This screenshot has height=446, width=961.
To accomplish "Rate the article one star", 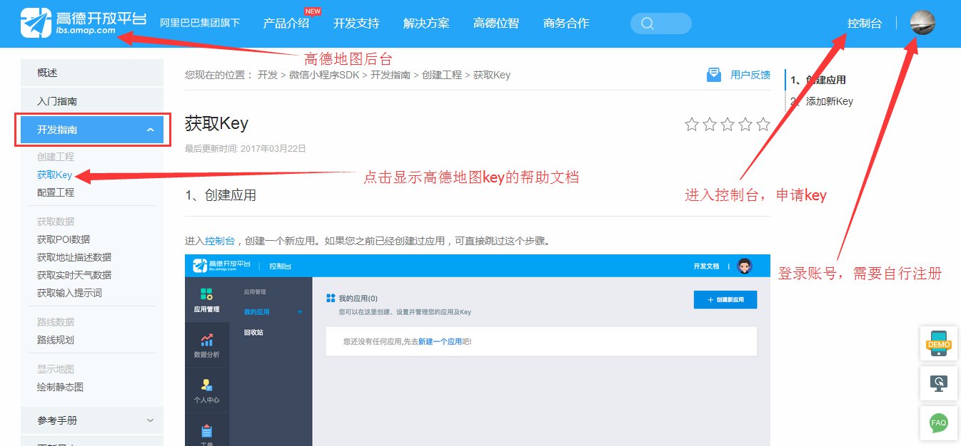I will pos(692,125).
